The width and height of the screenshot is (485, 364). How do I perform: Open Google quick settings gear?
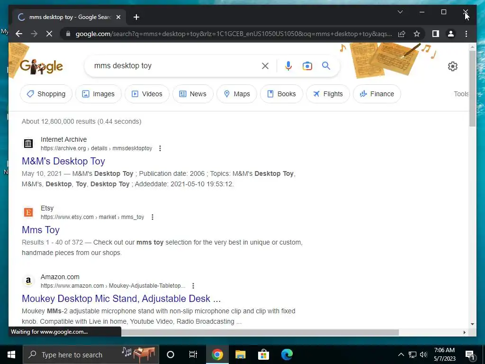(452, 66)
